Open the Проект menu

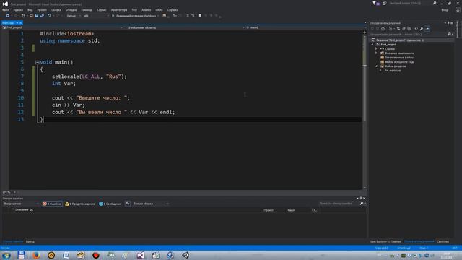coord(42,9)
